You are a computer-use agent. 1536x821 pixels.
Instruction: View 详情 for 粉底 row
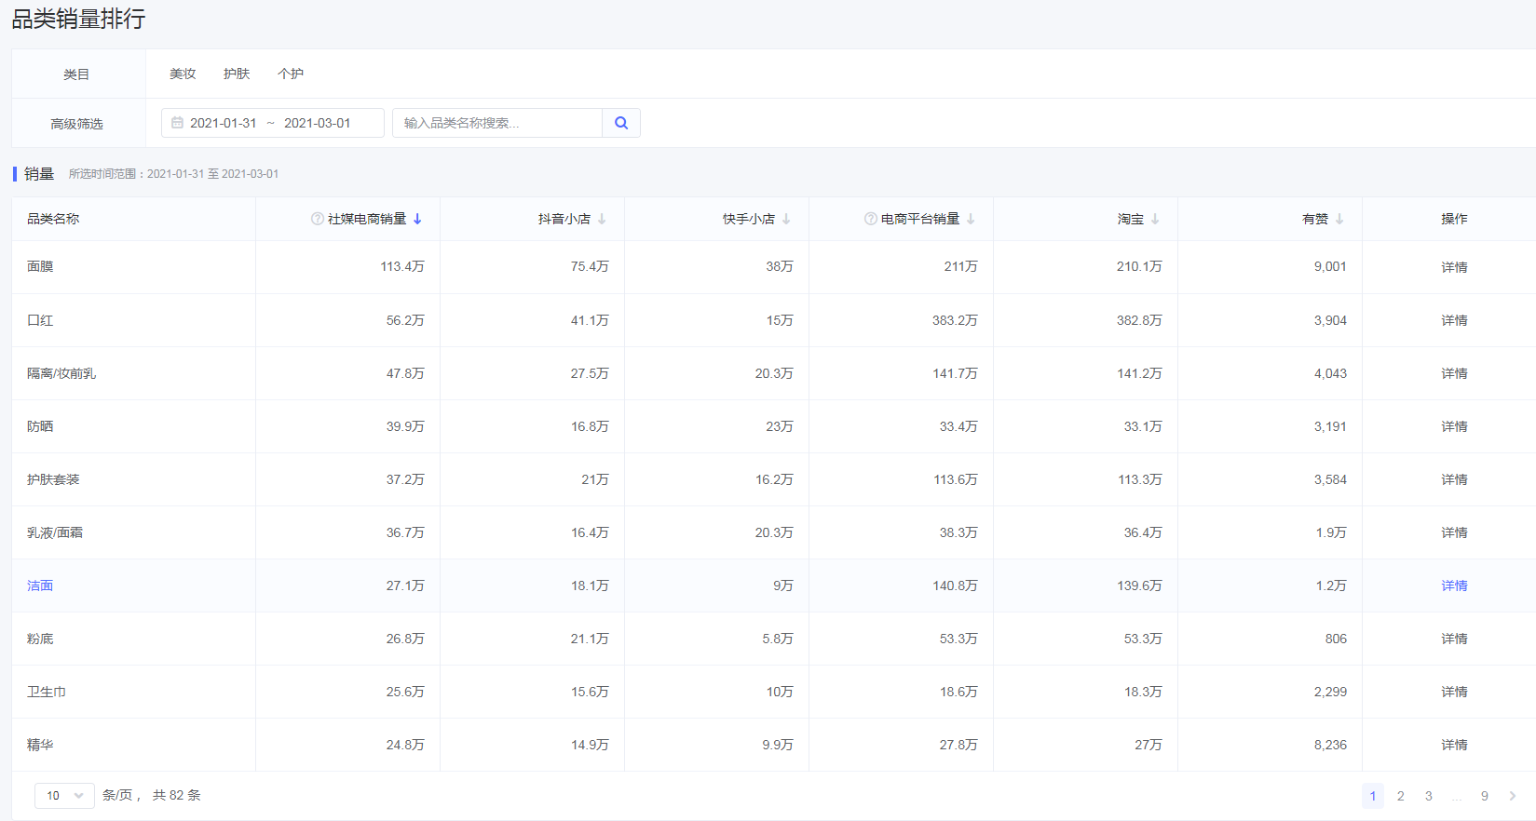(1454, 639)
